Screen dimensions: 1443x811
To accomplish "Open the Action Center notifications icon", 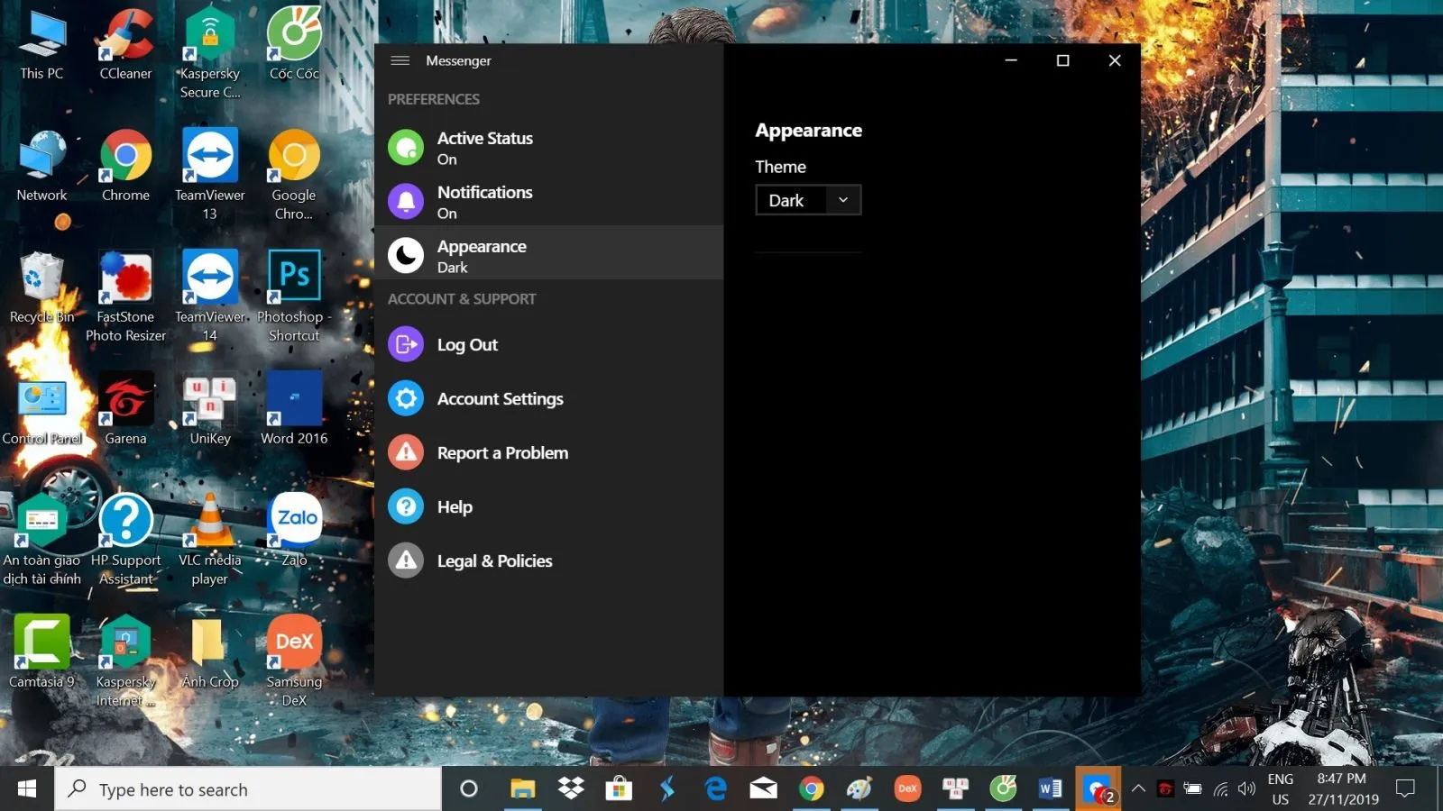I will point(1405,789).
